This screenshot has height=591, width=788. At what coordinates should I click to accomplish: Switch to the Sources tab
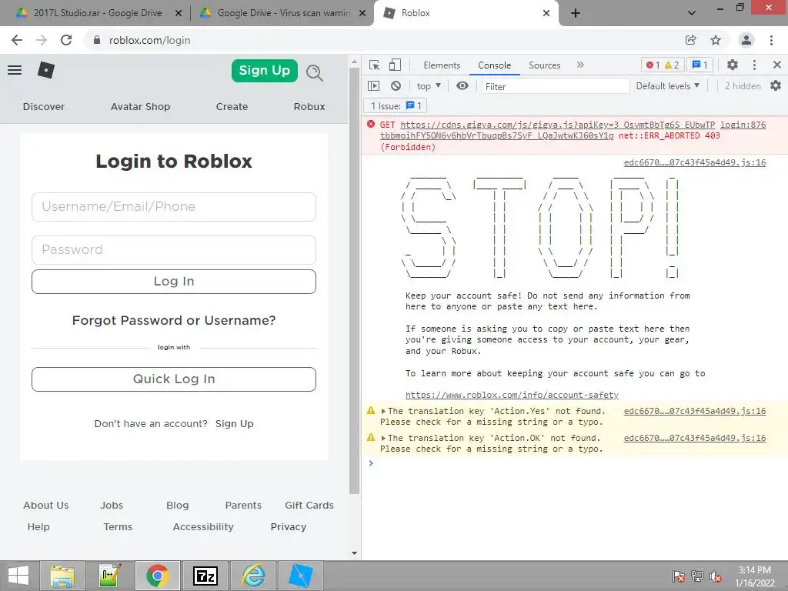point(544,65)
